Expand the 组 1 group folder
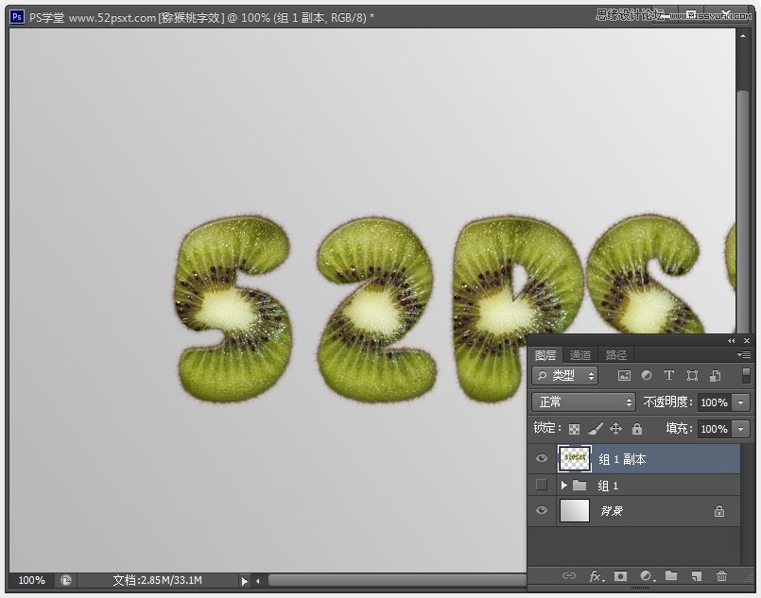This screenshot has width=761, height=598. pyautogui.click(x=564, y=486)
